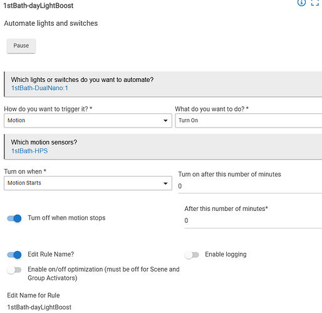
Task: Click the Which lights or switches section
Action: 163,84
